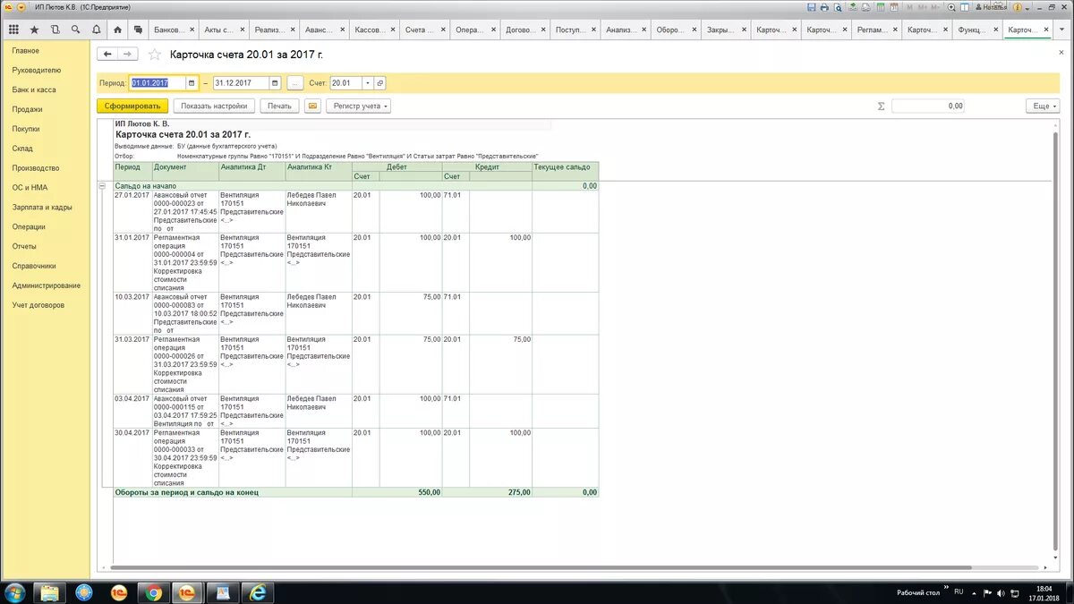Open Windows Start button
The height and width of the screenshot is (604, 1074).
click(x=15, y=591)
